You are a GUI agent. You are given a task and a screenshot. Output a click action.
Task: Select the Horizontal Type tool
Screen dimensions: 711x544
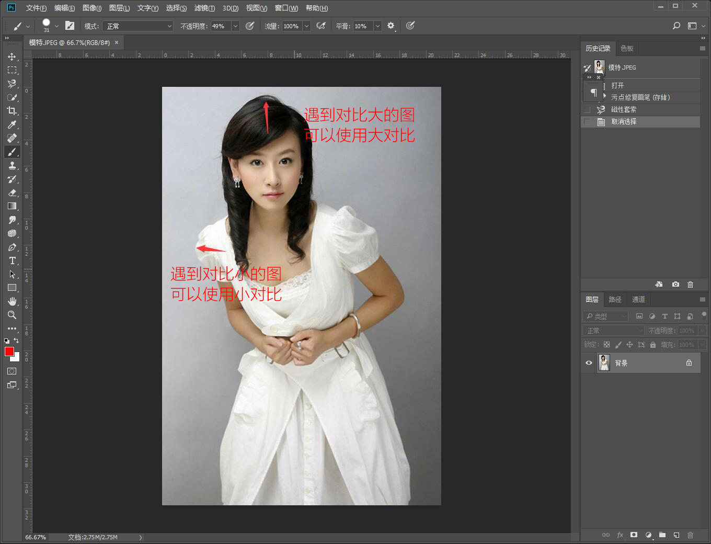pyautogui.click(x=12, y=260)
